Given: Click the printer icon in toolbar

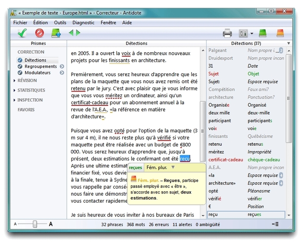Looking at the screenshot, I should tap(227, 33).
